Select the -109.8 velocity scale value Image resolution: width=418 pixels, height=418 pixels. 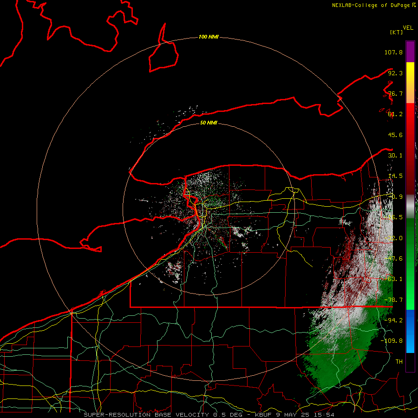point(392,341)
